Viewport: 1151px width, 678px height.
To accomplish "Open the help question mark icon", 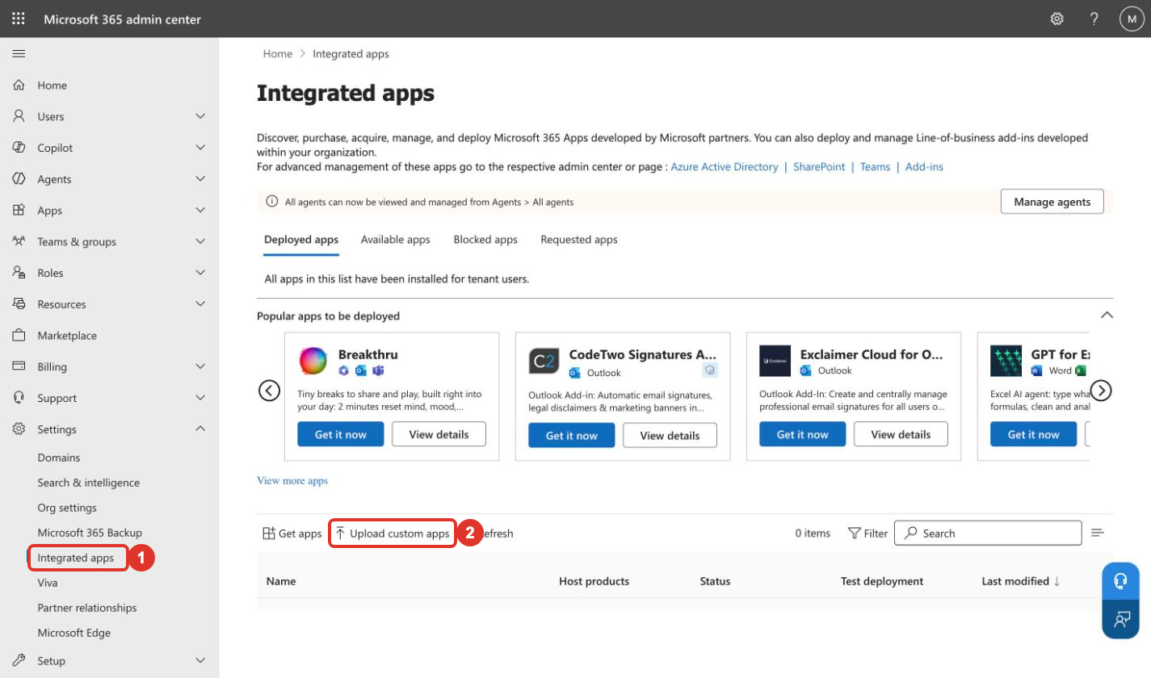I will pyautogui.click(x=1094, y=19).
